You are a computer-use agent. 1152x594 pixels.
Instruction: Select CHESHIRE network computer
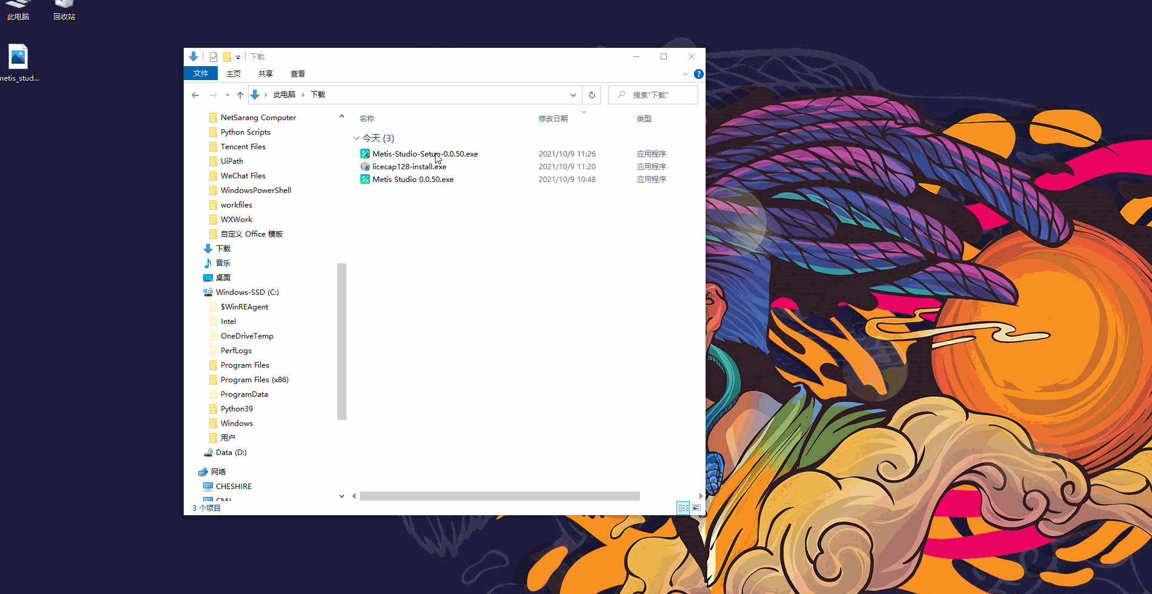pyautogui.click(x=234, y=487)
